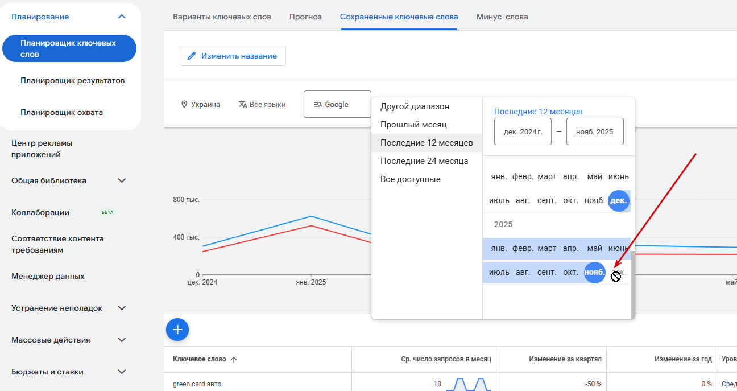Choose Другой диапазон option
The width and height of the screenshot is (737, 391).
[427, 106]
